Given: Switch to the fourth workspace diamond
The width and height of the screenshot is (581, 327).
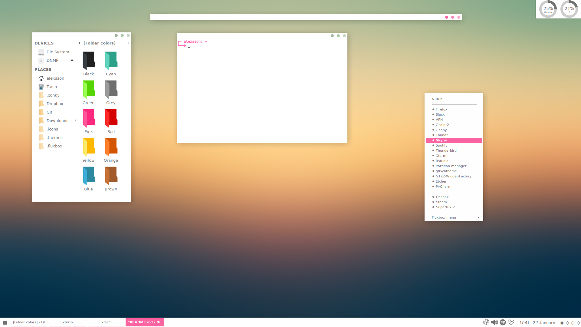Looking at the screenshot, I should (x=578, y=323).
